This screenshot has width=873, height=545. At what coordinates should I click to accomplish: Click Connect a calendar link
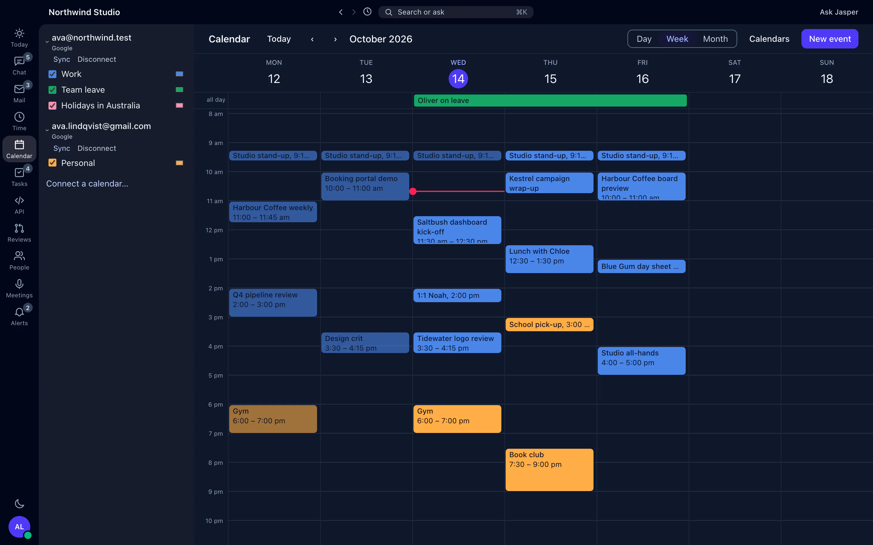tap(87, 183)
